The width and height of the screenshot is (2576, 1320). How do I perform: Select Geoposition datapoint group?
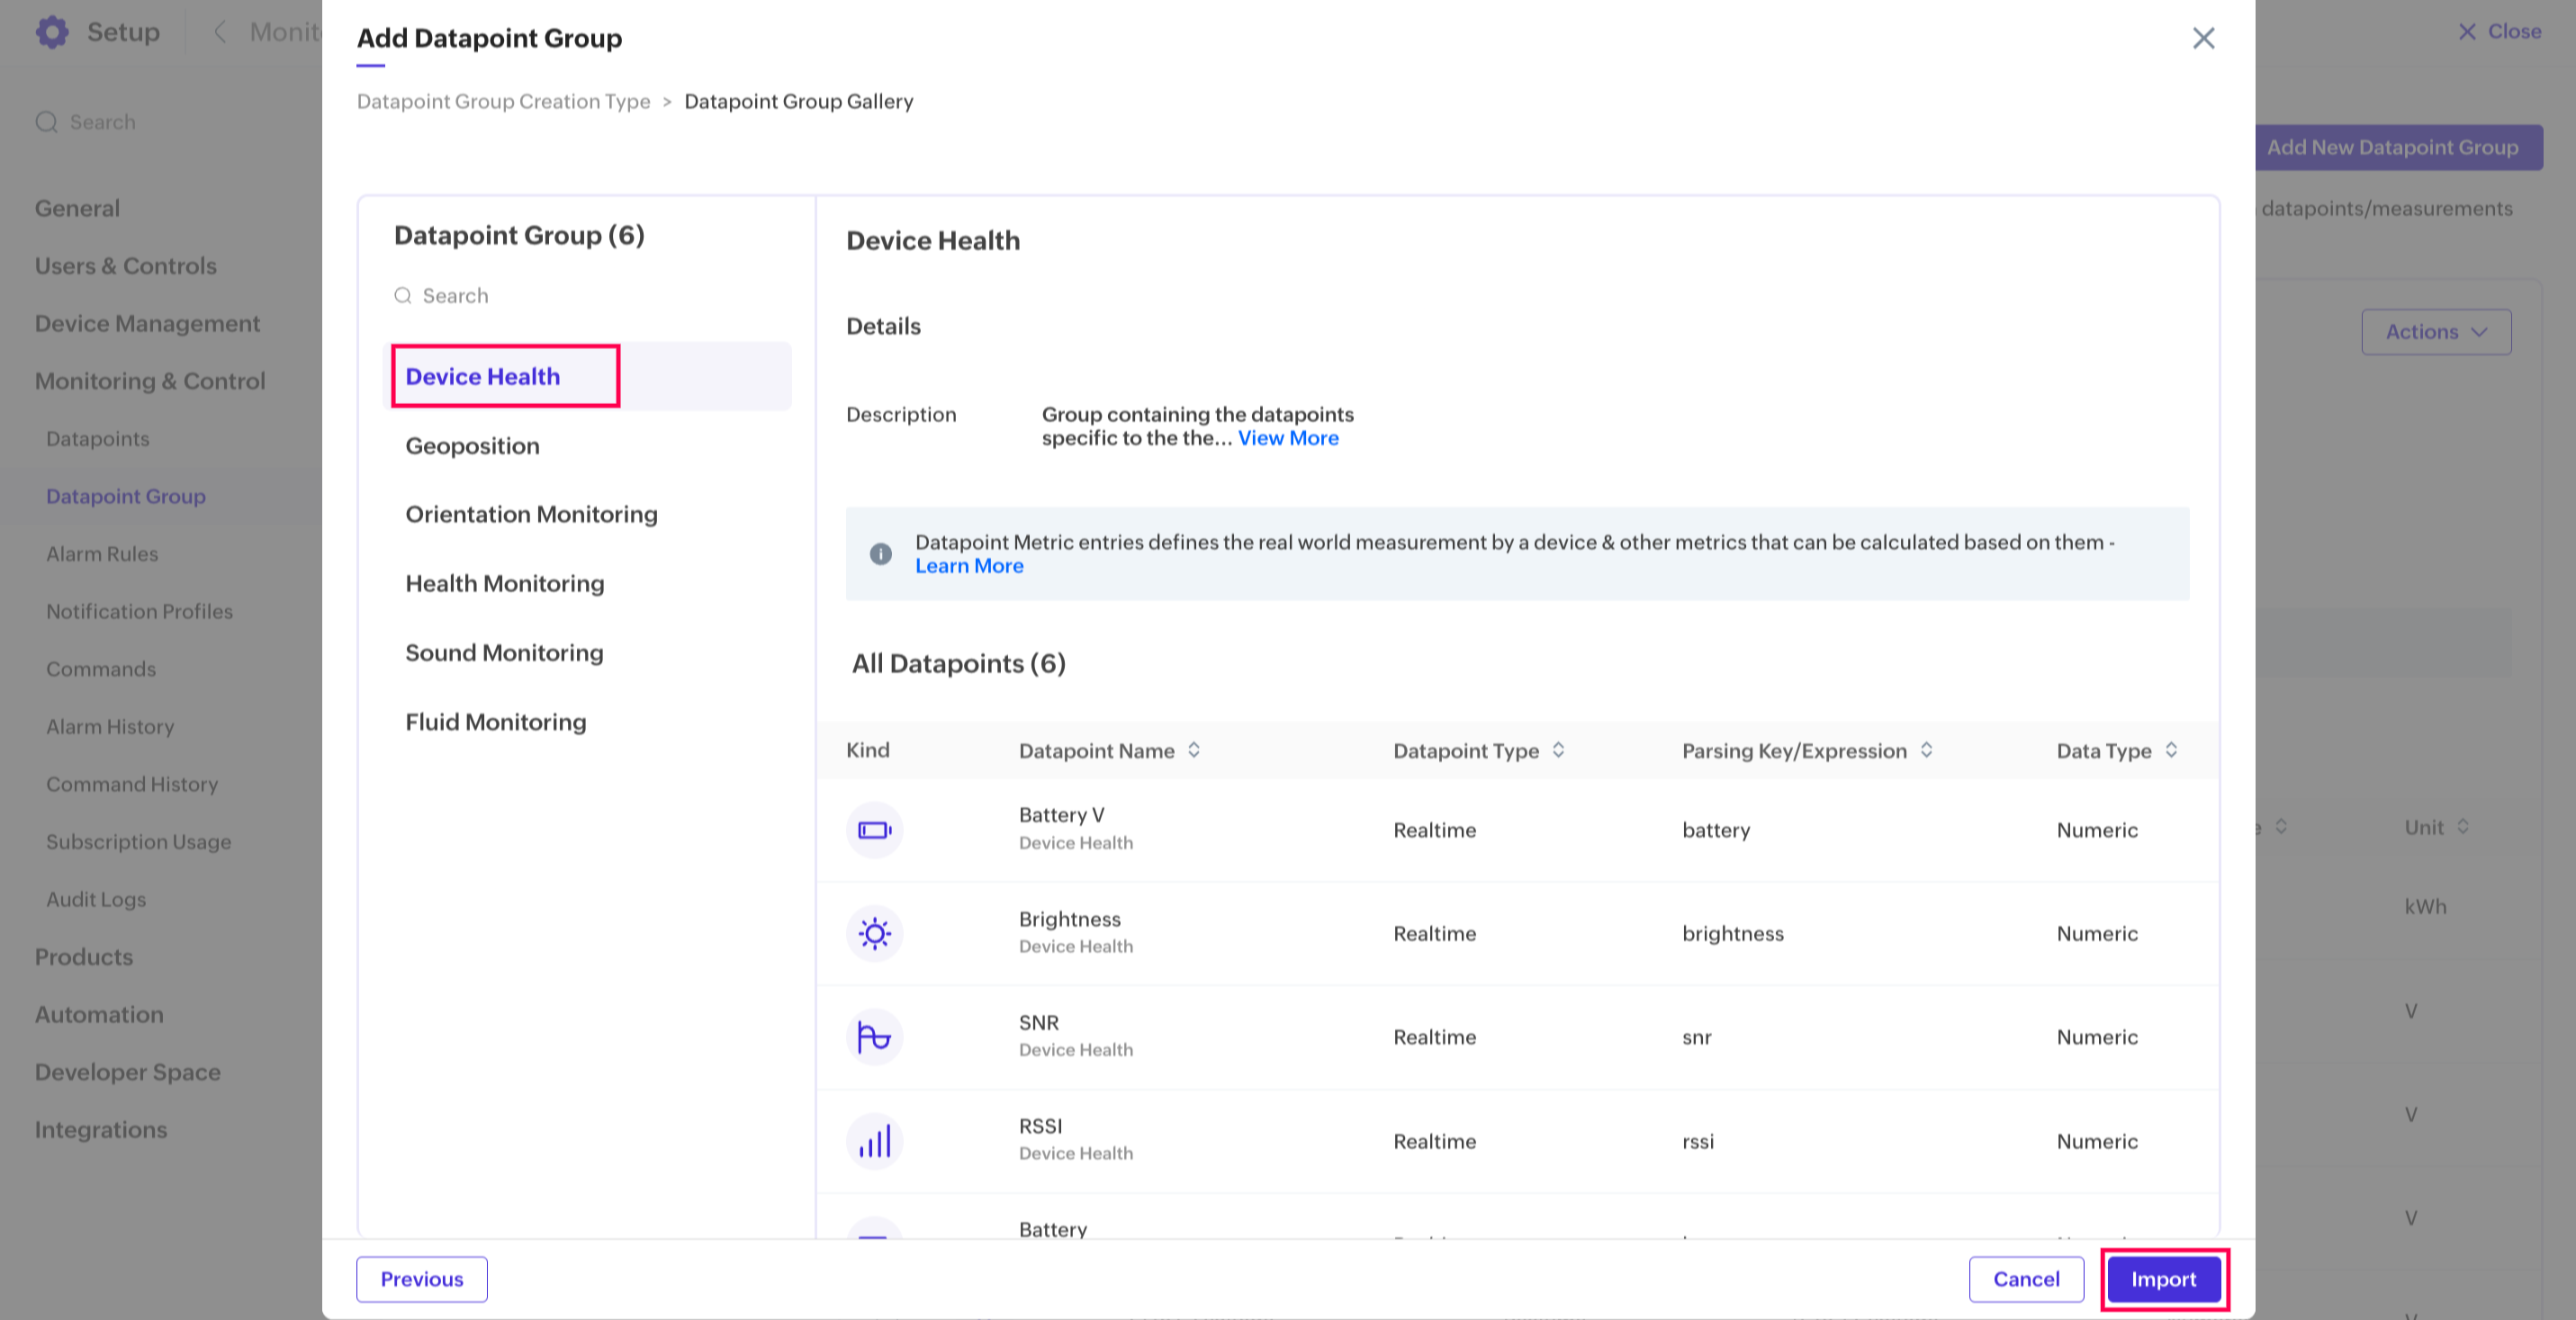[x=472, y=446]
